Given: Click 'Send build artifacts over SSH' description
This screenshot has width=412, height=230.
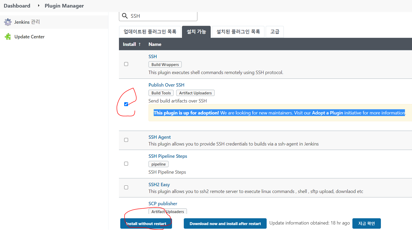Looking at the screenshot, I should coord(178,101).
